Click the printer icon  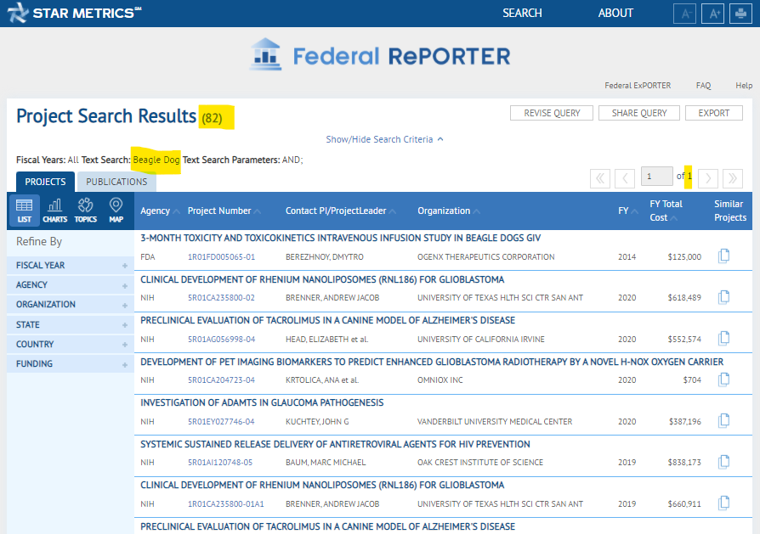[x=740, y=14]
